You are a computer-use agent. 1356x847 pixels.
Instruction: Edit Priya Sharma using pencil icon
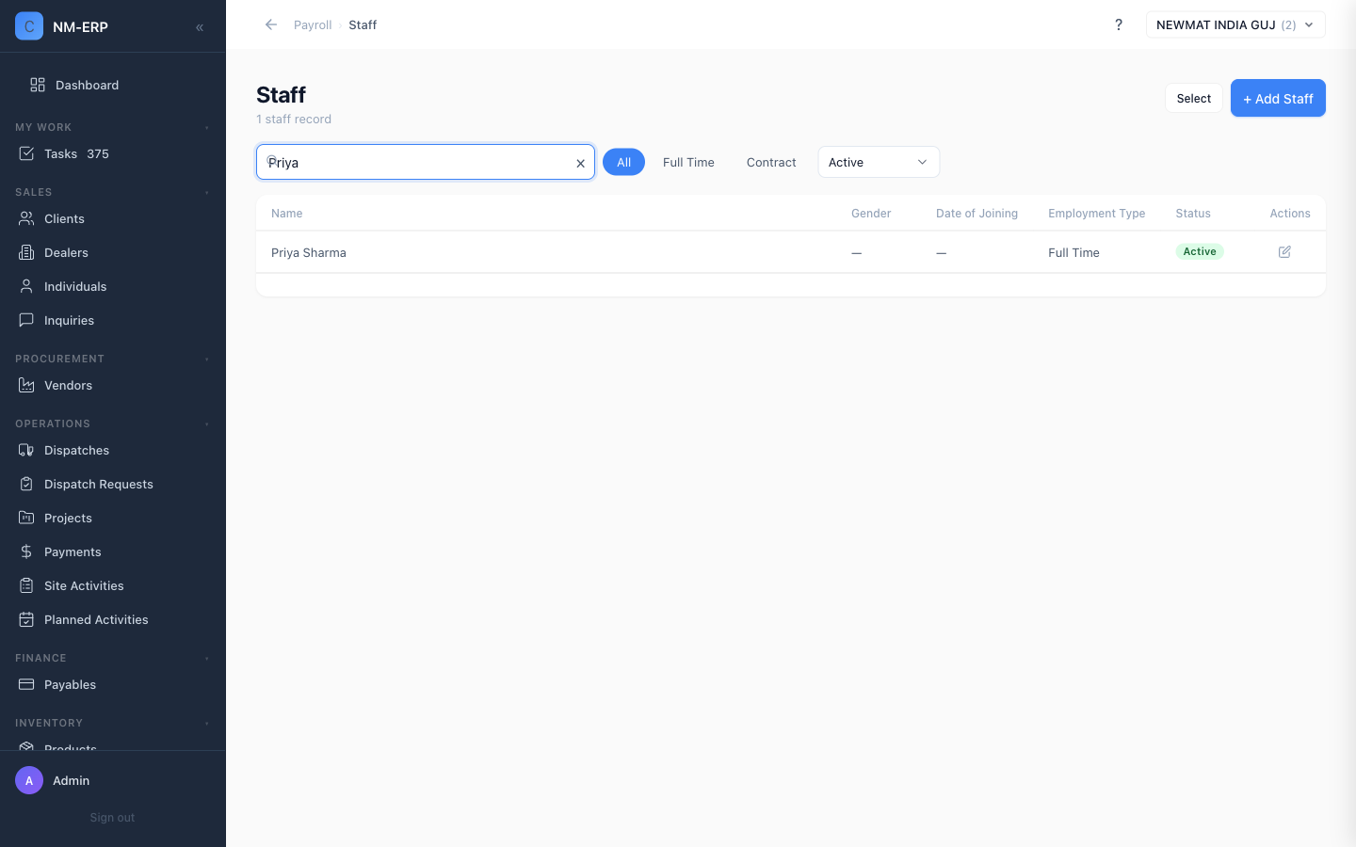[x=1284, y=251]
